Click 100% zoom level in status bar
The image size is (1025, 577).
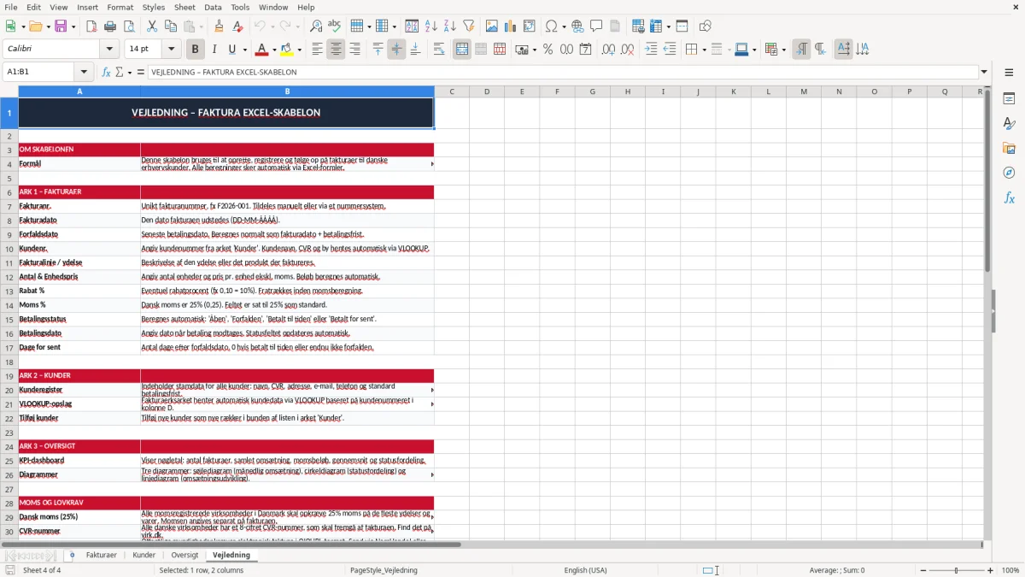click(1010, 570)
